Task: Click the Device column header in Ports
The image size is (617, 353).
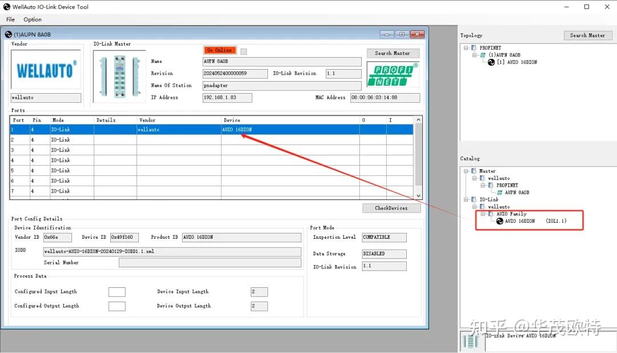Action: 290,120
